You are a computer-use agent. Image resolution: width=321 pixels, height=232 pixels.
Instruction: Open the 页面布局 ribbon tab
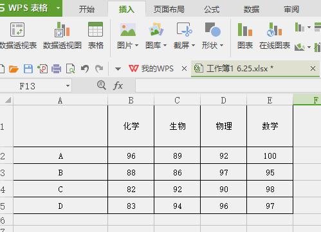tap(169, 9)
